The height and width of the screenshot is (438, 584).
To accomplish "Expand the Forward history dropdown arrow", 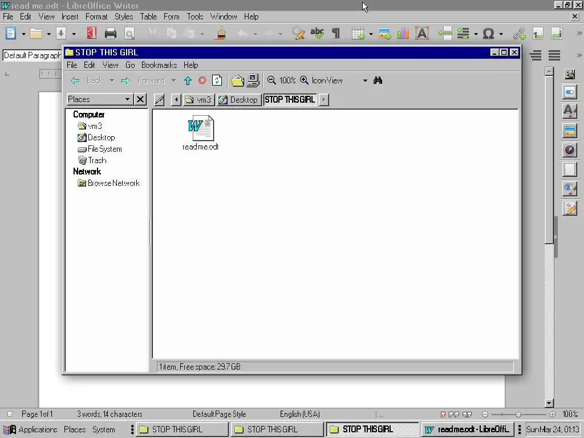I will click(x=173, y=80).
